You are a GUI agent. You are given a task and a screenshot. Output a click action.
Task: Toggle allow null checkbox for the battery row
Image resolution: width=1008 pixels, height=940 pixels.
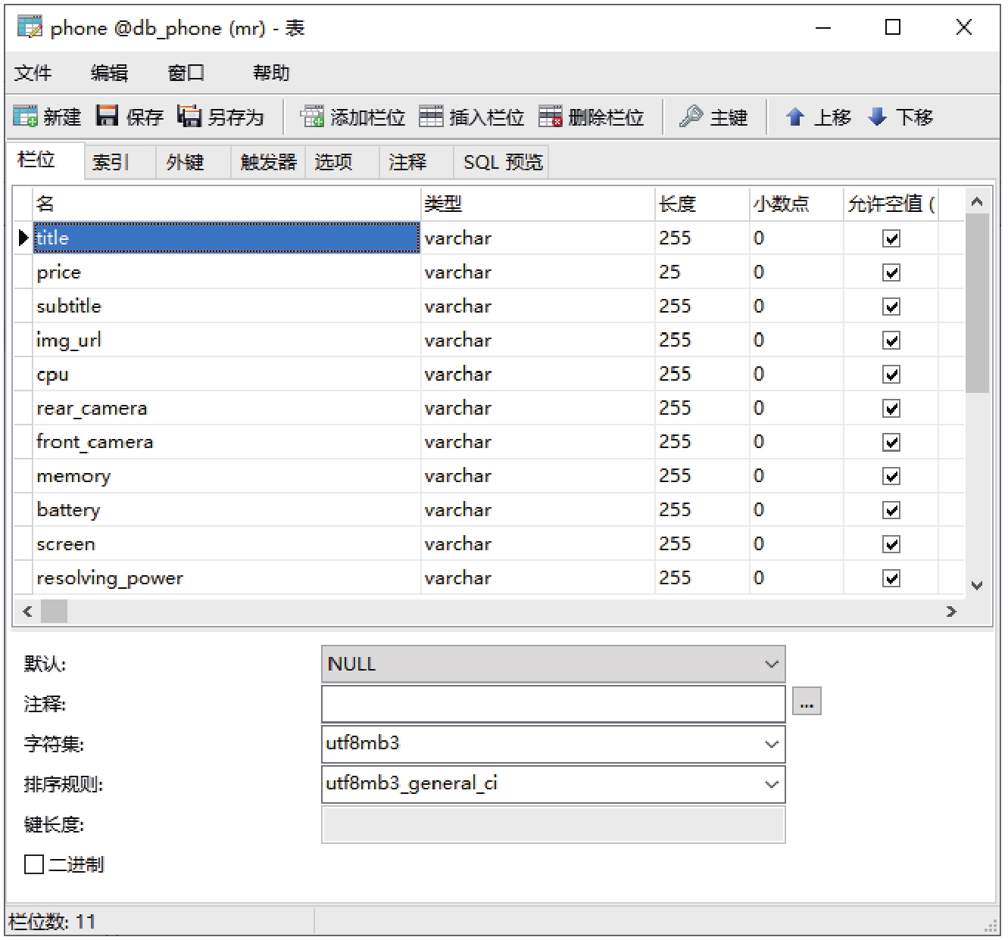coord(891,510)
